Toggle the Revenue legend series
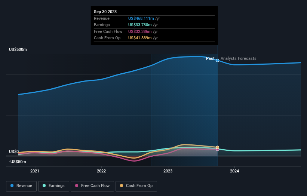This screenshot has width=307, height=196. click(x=21, y=186)
